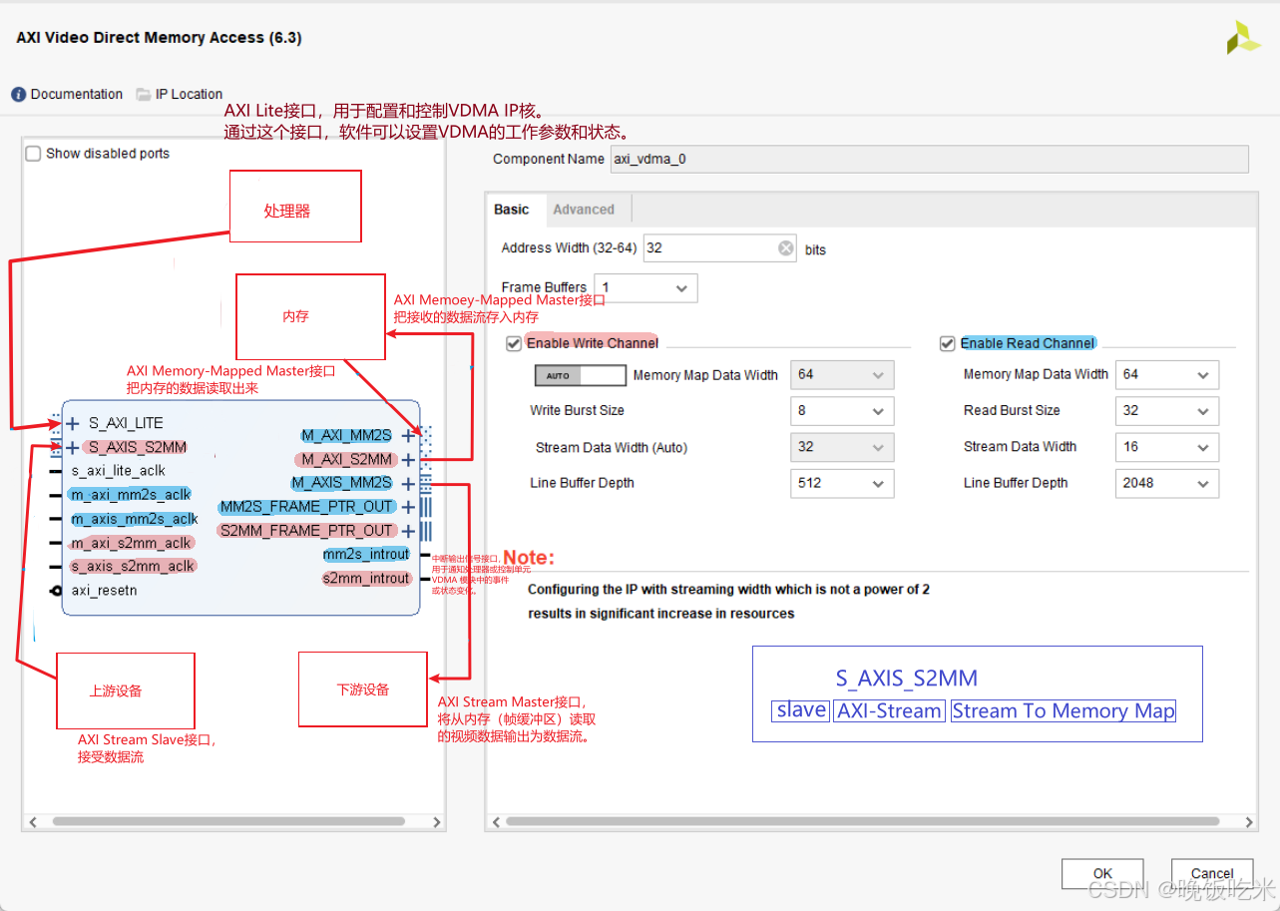Viewport: 1280px width, 911px height.
Task: Dismiss the dialog with Cancel
Action: (x=1210, y=873)
